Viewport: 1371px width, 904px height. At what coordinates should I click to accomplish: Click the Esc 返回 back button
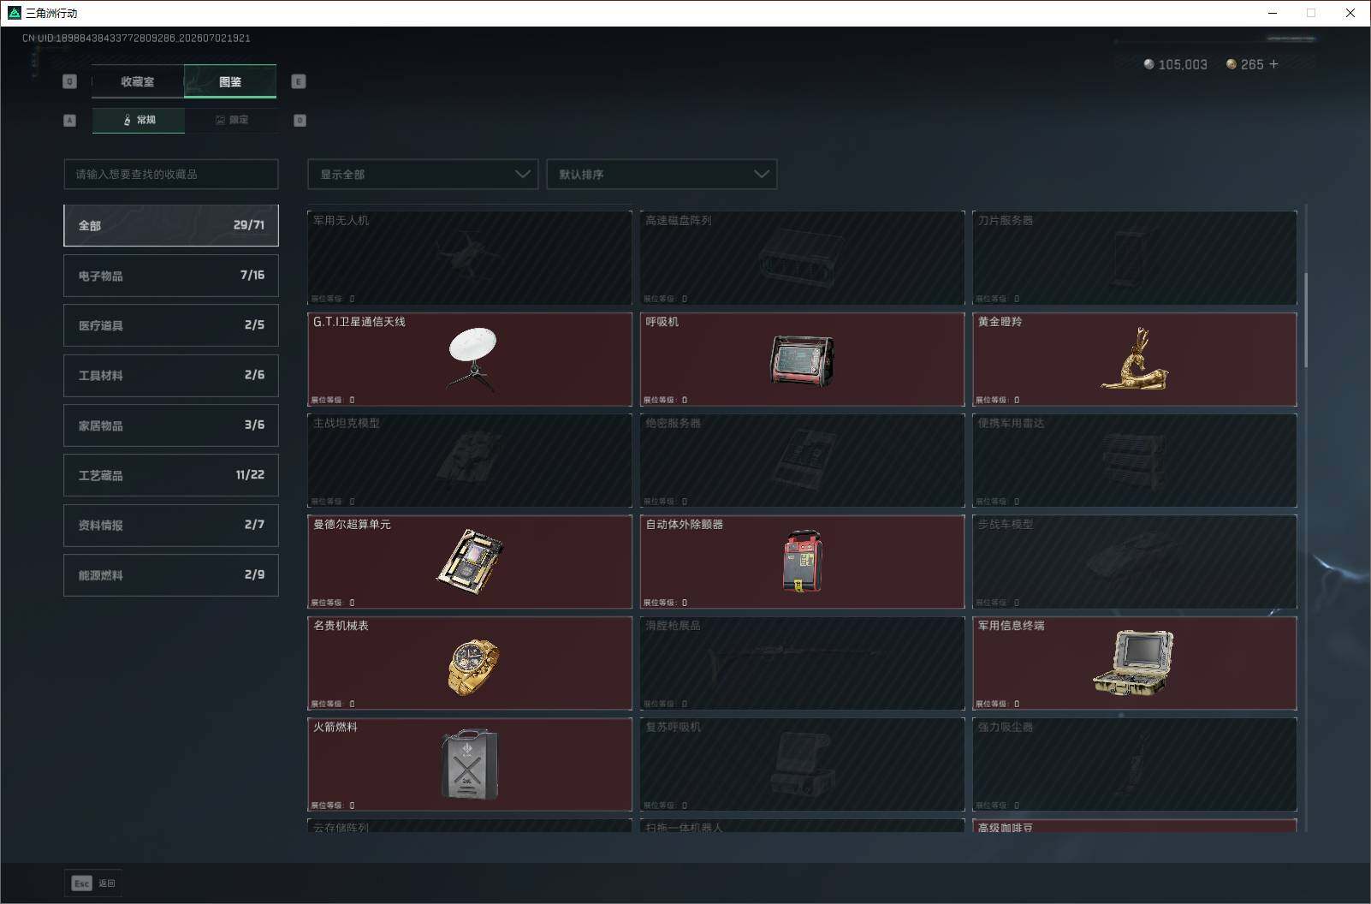[93, 883]
